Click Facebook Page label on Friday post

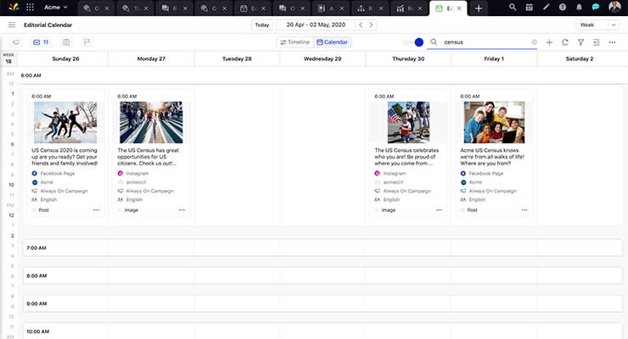[485, 174]
